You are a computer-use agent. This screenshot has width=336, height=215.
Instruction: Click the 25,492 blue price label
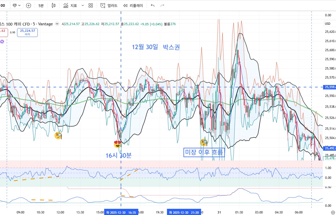pos(330,148)
